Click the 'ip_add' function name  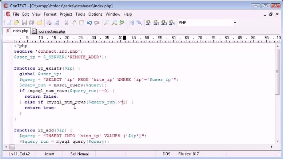[x=46, y=130]
